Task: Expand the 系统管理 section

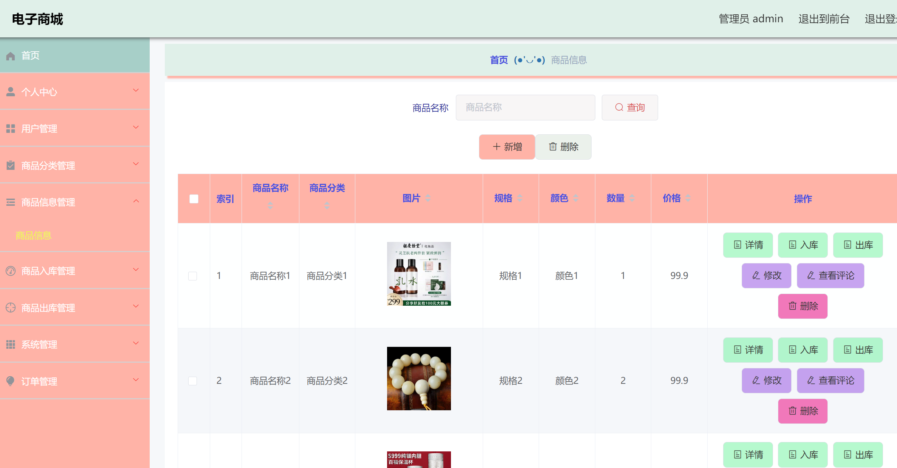Action: click(x=135, y=343)
